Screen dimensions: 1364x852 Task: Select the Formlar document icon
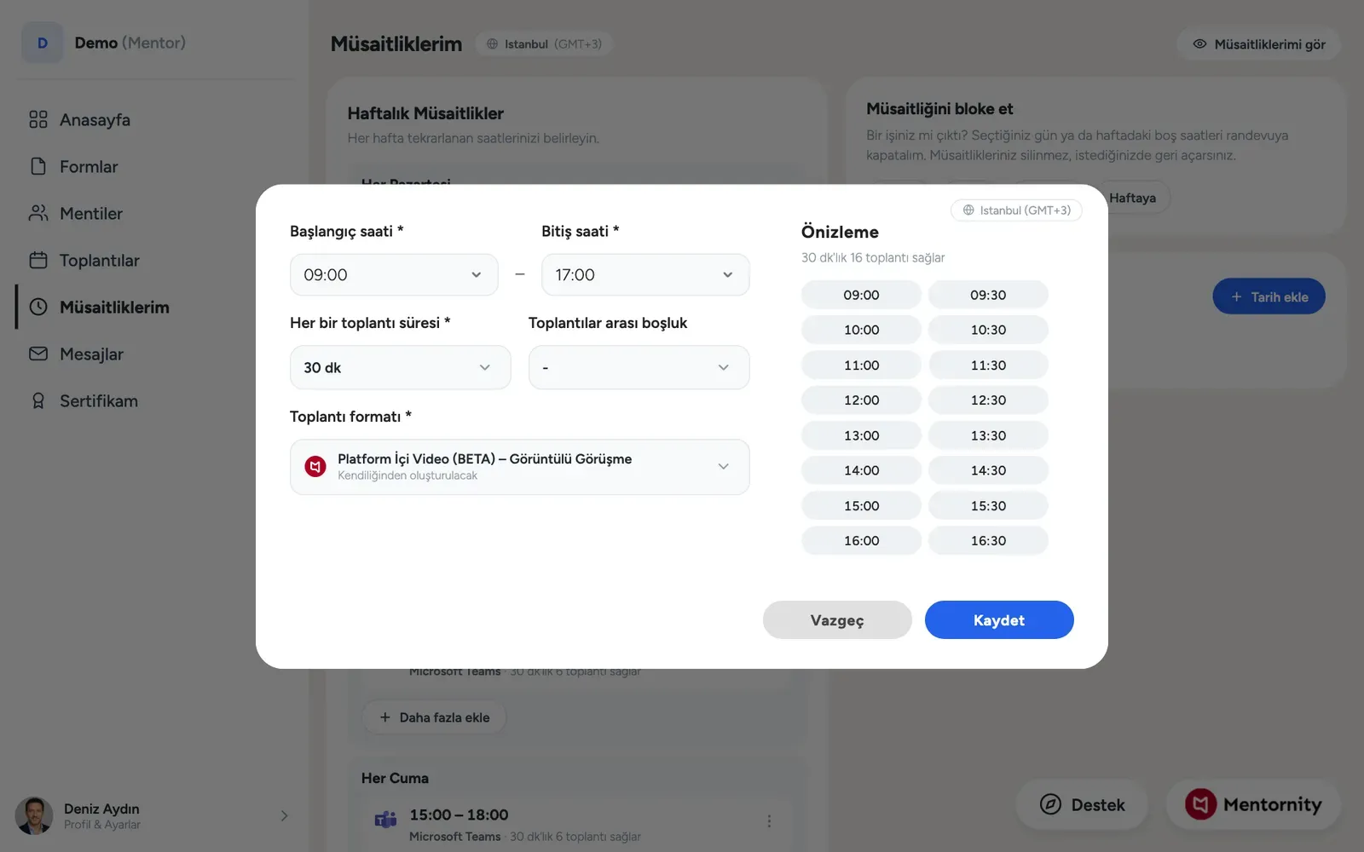pyautogui.click(x=38, y=166)
